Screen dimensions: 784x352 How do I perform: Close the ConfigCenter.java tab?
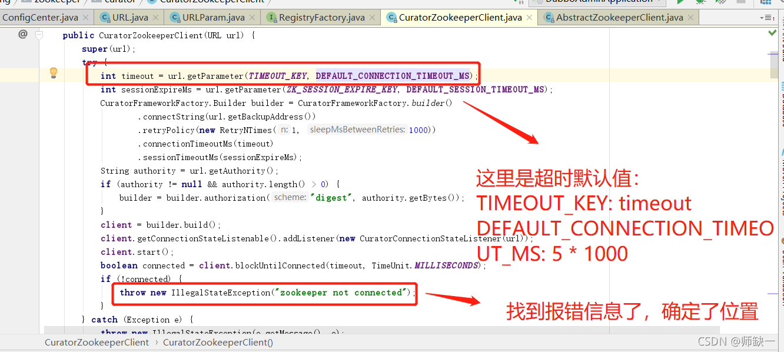pyautogui.click(x=86, y=18)
